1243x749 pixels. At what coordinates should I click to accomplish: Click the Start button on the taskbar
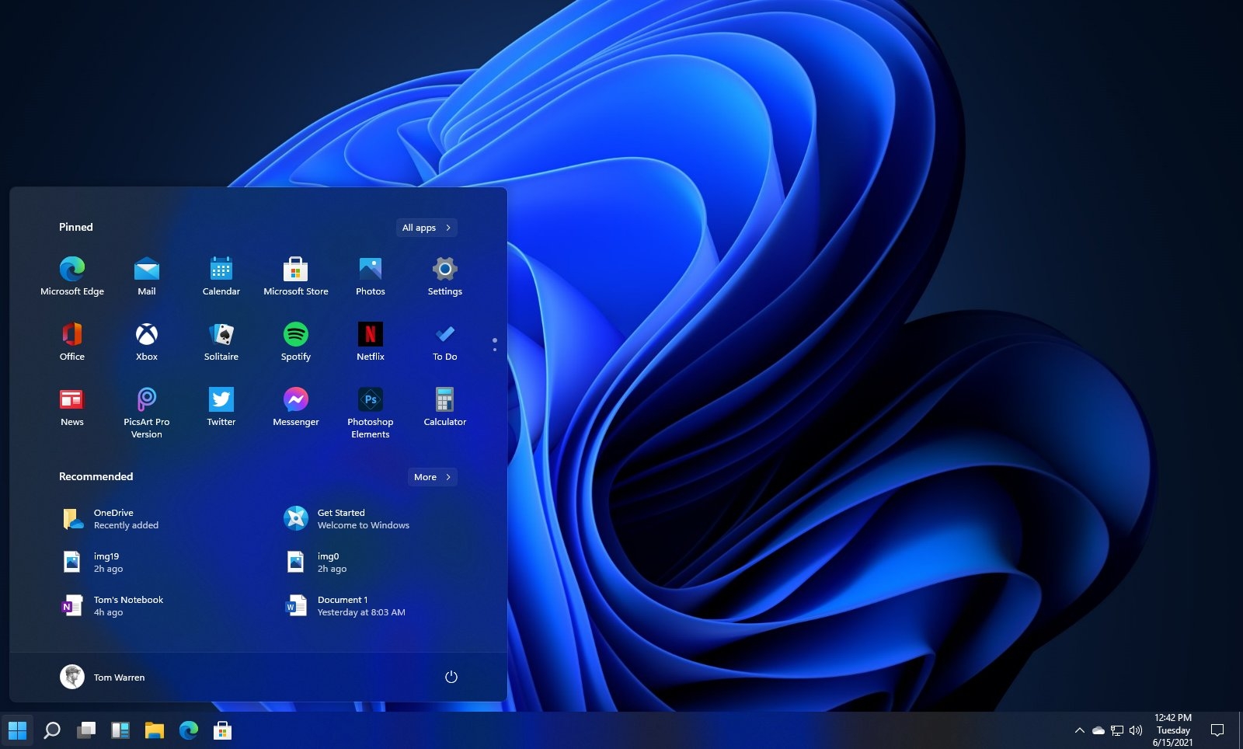[x=18, y=730]
